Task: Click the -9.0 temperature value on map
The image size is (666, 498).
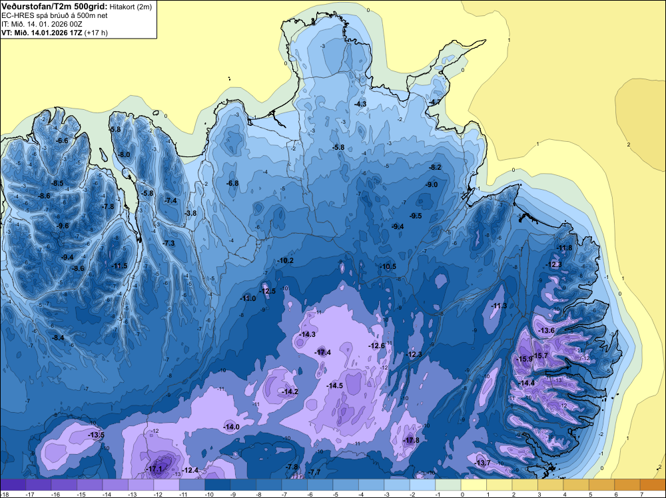Action: click(x=432, y=184)
